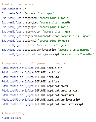Click DEFLATE on the text/plain line
The width and height of the screenshot is (96, 122).
point(40,68)
